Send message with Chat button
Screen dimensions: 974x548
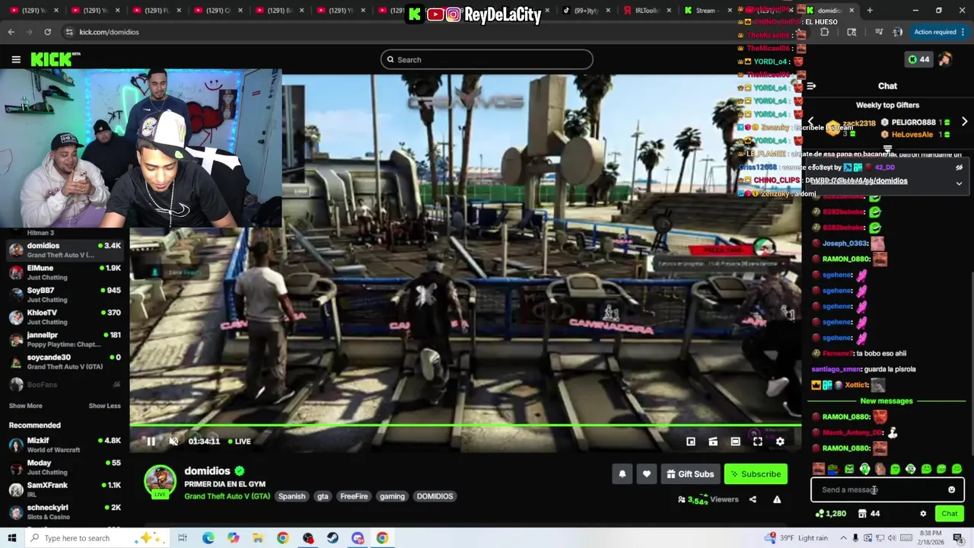(x=949, y=514)
